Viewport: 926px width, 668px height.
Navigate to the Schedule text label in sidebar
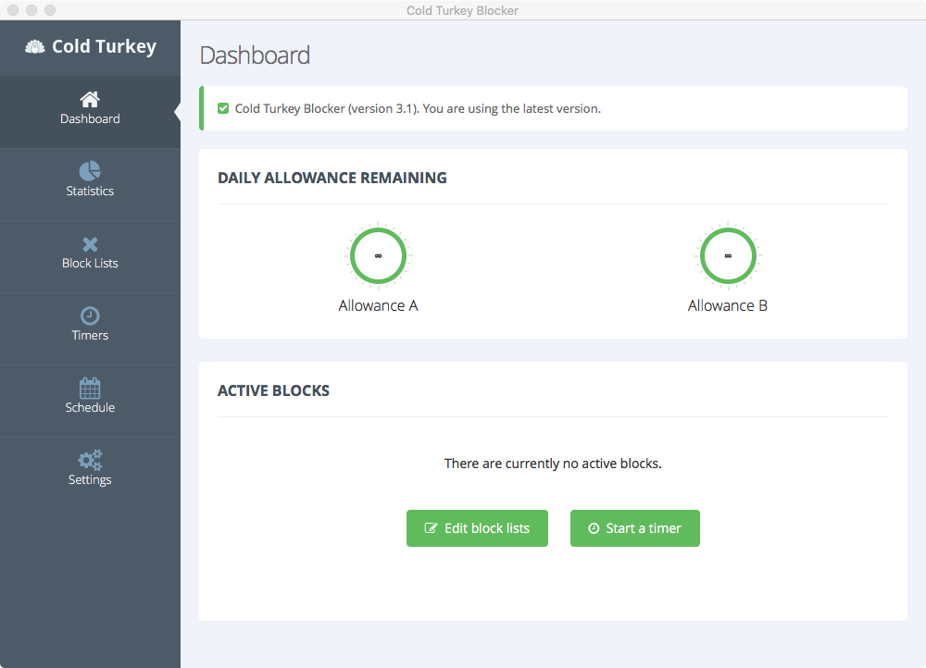click(90, 408)
